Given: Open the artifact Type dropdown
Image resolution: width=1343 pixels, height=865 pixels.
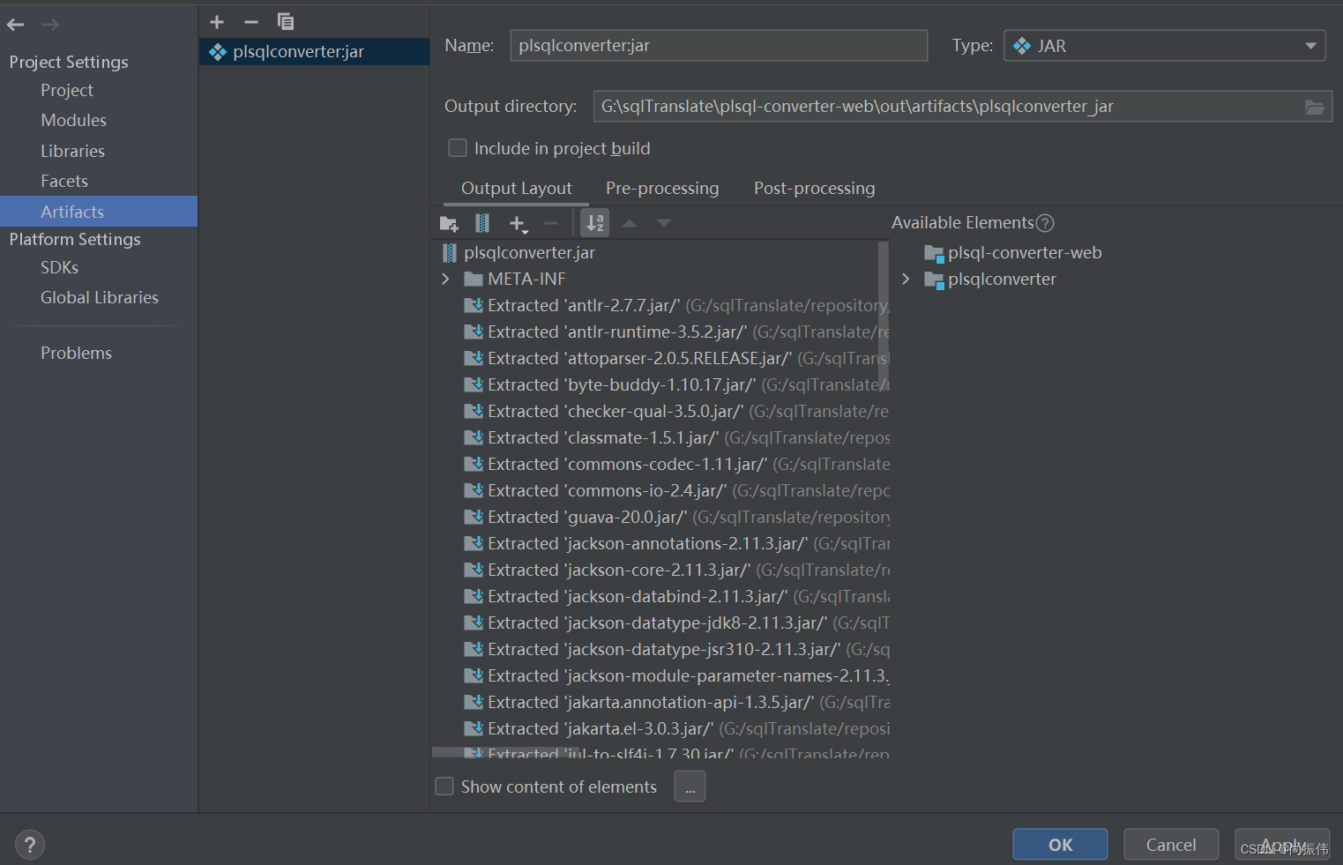Looking at the screenshot, I should coord(1311,45).
